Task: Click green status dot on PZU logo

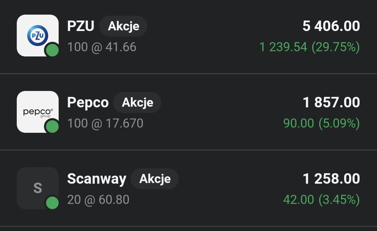Action: click(x=52, y=50)
